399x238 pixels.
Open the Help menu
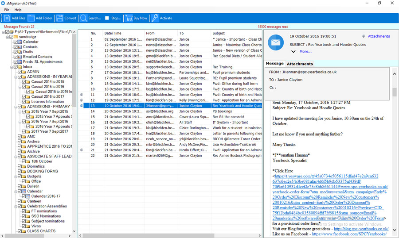tap(18, 10)
